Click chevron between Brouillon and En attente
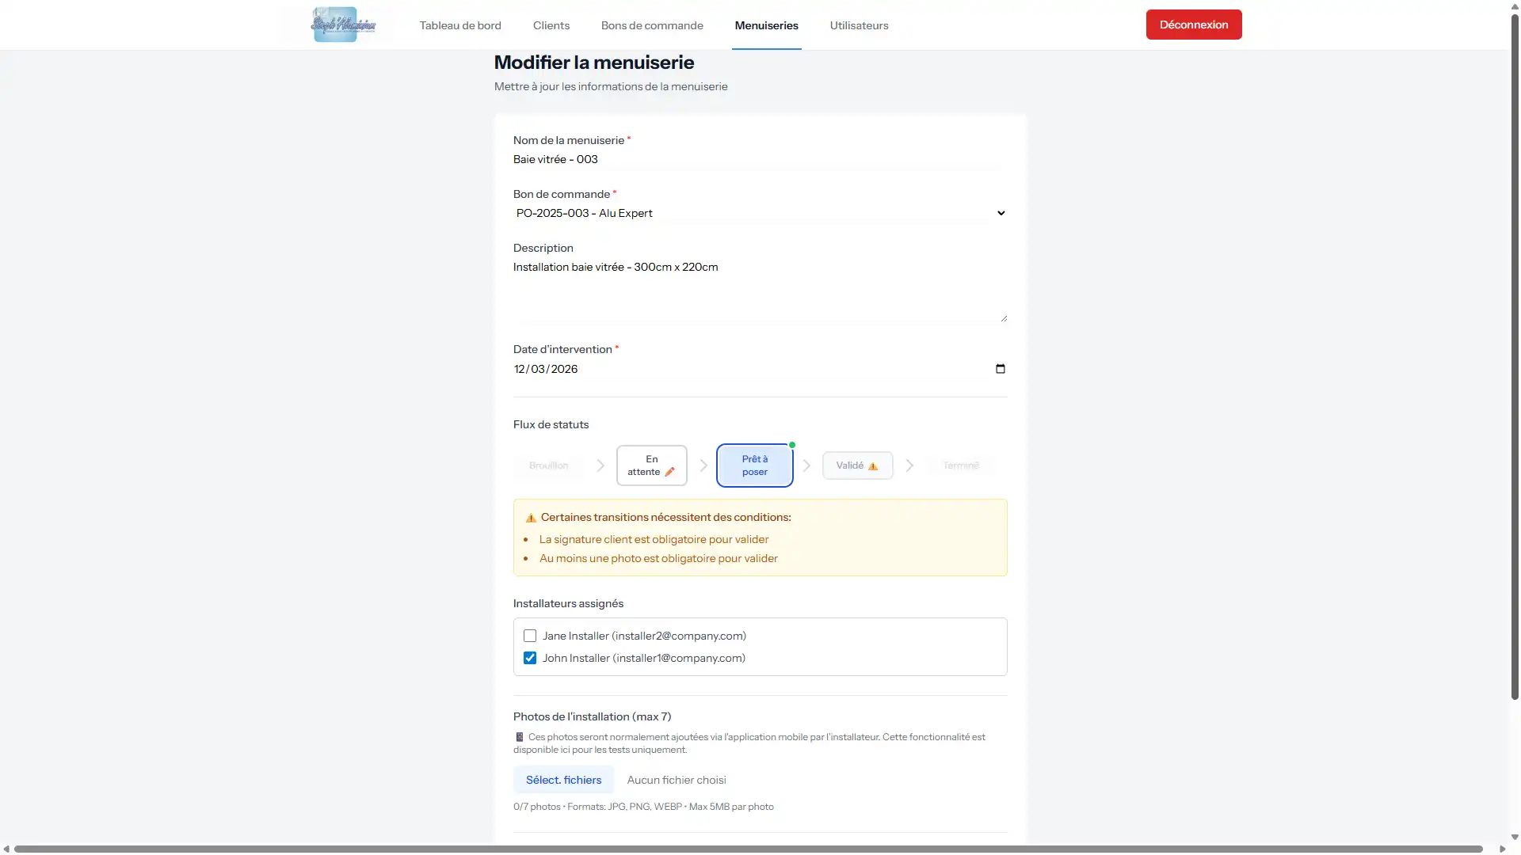The image size is (1521, 855). (x=600, y=465)
